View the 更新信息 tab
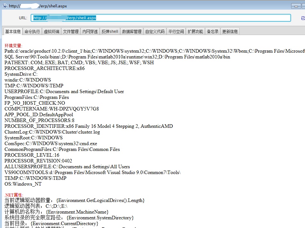The width and height of the screenshot is (305, 228). tap(230, 31)
